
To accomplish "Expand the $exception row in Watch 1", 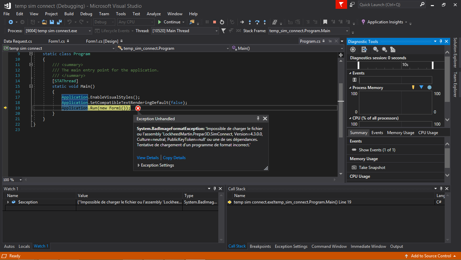I will tap(8, 202).
